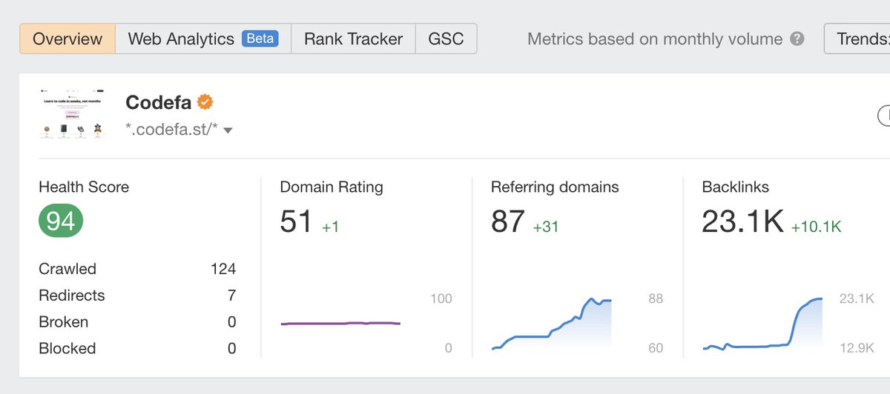Screen dimensions: 890x394
Task: Click the Backlinks blue trend chart
Action: click(x=762, y=323)
